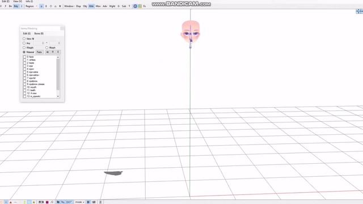This screenshot has width=363, height=204.
Task: Click the material list scroll-up arrow
Action: (x=58, y=57)
